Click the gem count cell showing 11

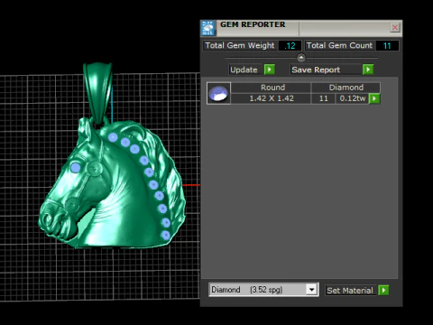click(x=323, y=98)
